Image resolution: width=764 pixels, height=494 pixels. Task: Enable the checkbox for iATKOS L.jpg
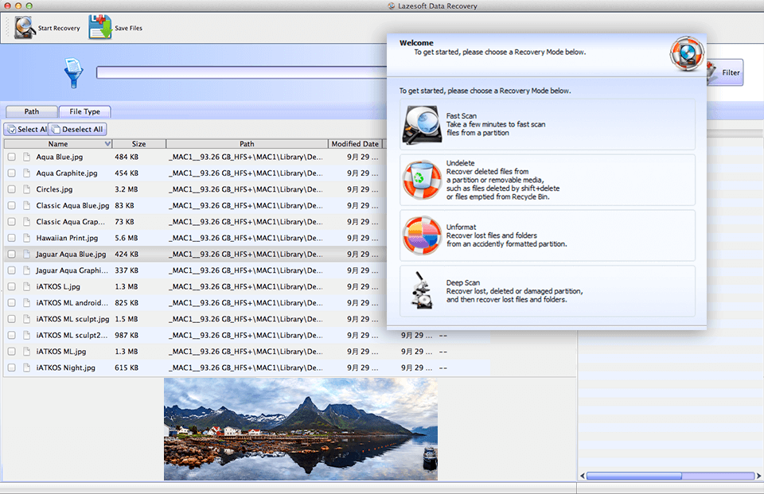12,286
